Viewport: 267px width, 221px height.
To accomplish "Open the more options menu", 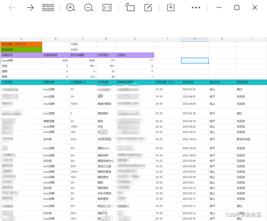I will tap(196, 8).
